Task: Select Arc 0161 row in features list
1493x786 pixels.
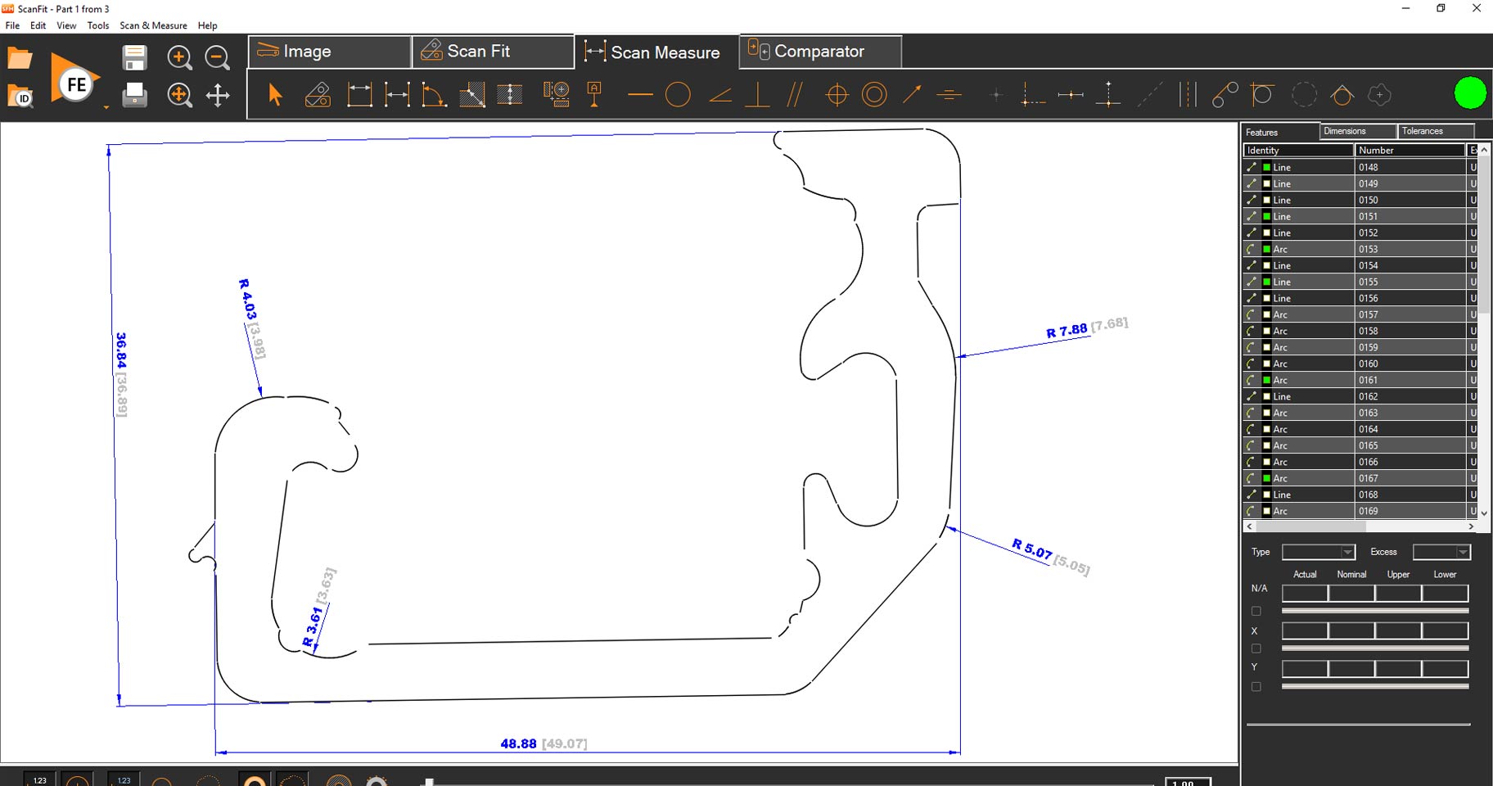Action: (x=1360, y=380)
